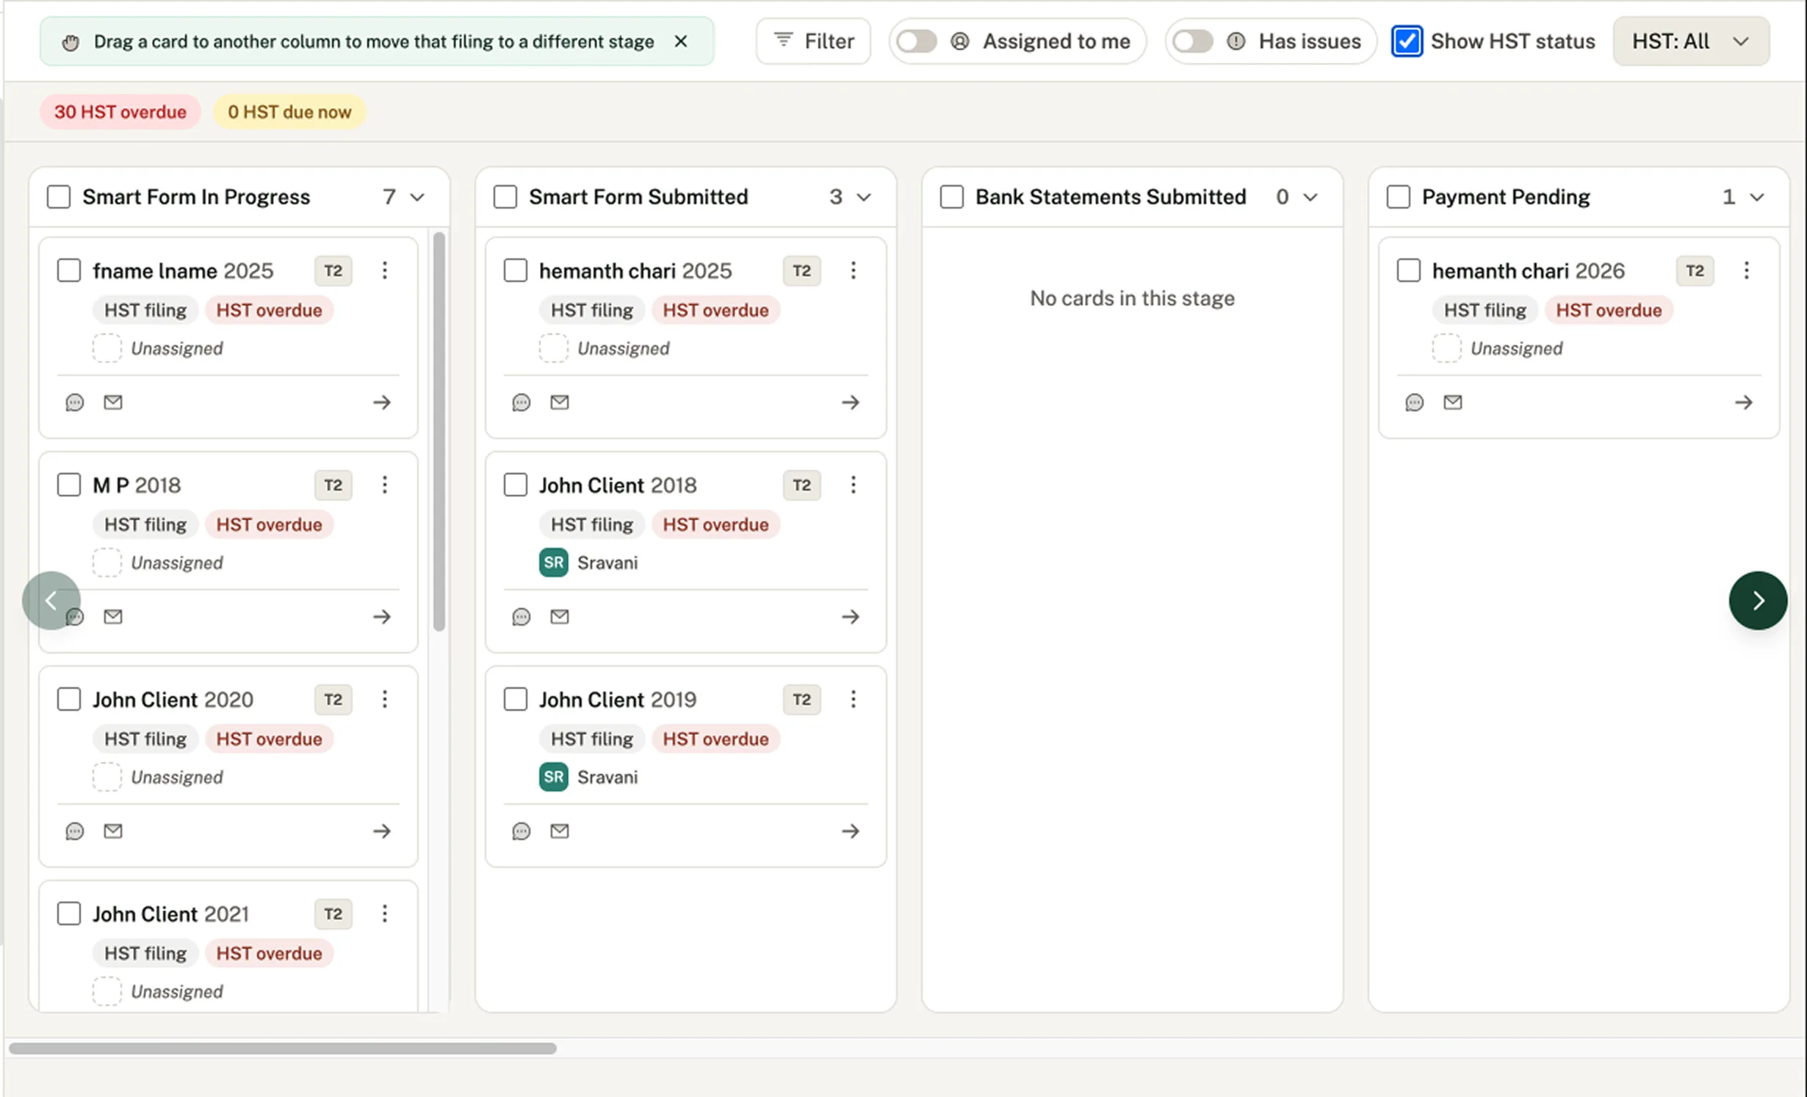
Task: Check the Bank Statements Submitted column checkbox
Action: click(952, 197)
